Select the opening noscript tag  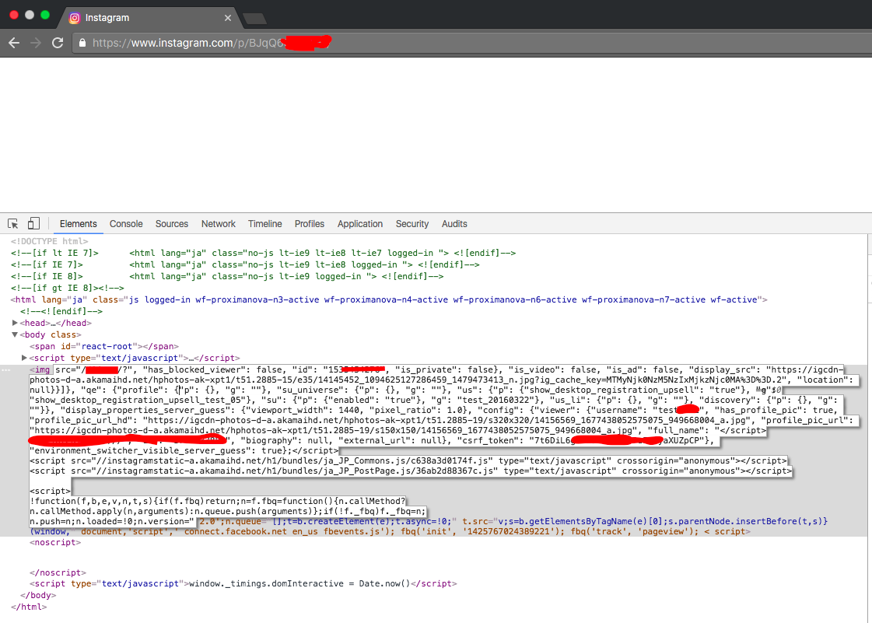point(55,542)
